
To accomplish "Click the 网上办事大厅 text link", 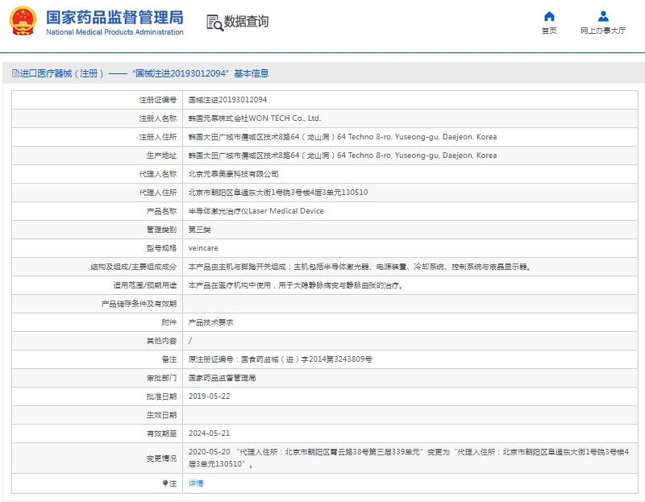I will point(603,31).
